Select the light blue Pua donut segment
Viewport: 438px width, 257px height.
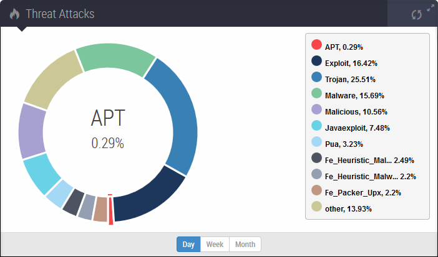[59, 194]
